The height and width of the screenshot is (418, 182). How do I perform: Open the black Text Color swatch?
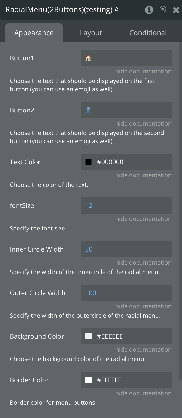[x=88, y=162]
